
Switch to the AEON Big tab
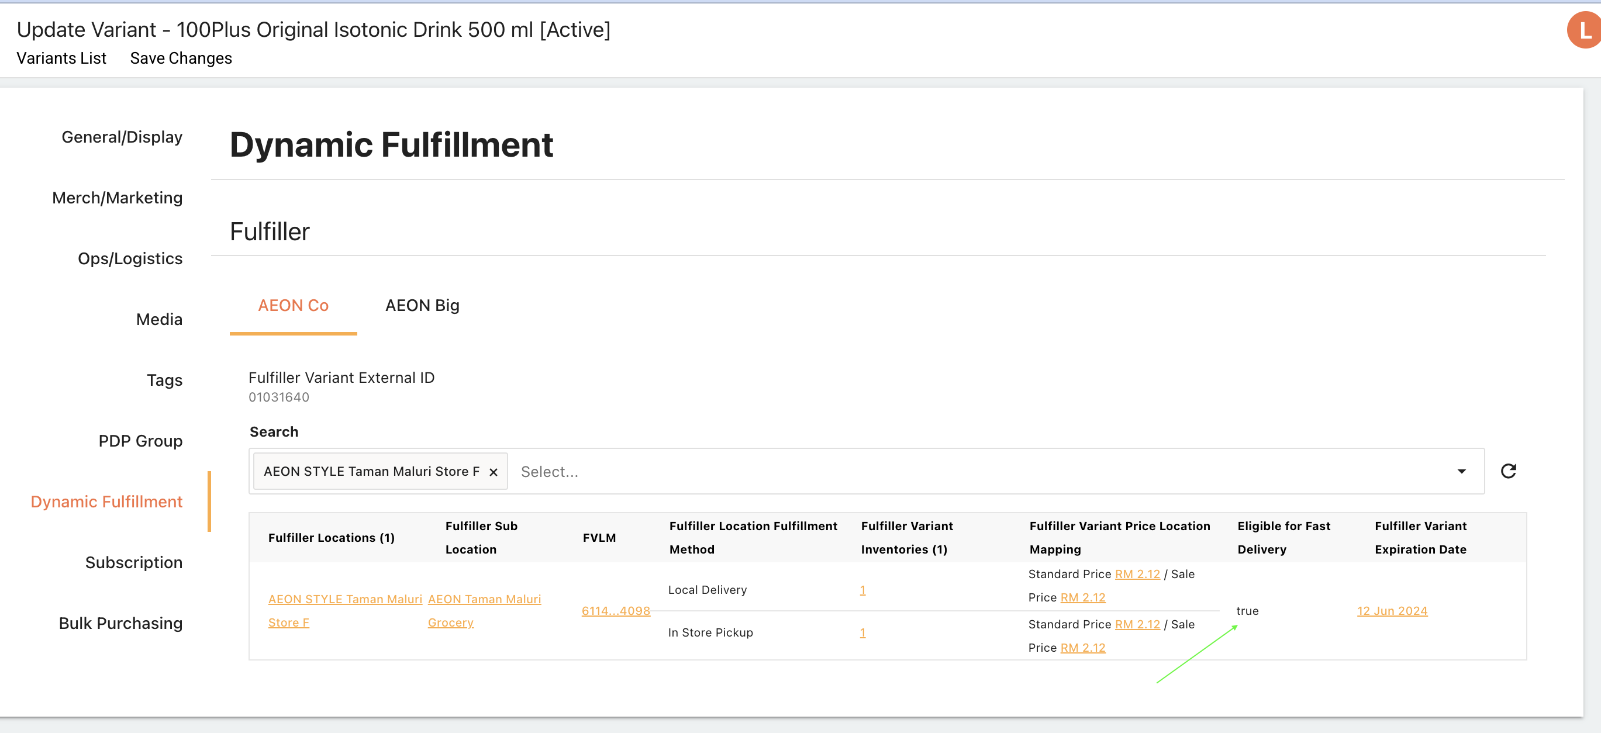point(422,306)
